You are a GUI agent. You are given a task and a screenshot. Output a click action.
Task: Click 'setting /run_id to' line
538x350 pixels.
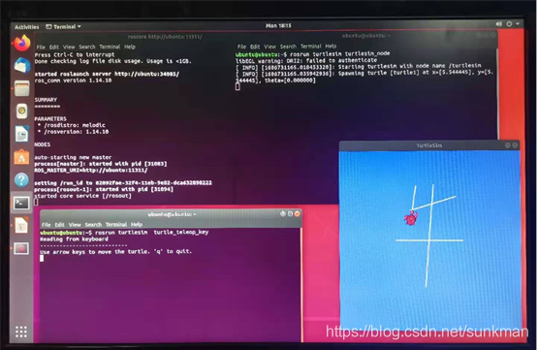click(123, 183)
